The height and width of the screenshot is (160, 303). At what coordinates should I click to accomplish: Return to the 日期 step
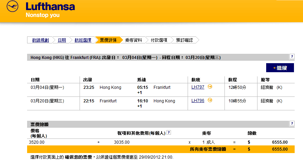point(62,40)
